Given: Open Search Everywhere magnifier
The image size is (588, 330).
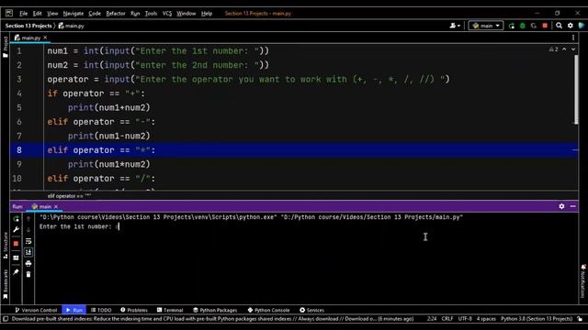Looking at the screenshot, I should pyautogui.click(x=559, y=26).
